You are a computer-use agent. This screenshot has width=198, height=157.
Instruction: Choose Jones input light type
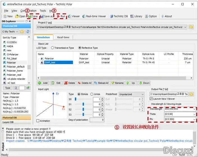pos(92,94)
